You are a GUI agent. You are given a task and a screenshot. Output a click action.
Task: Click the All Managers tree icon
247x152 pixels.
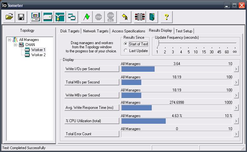tap(15, 40)
